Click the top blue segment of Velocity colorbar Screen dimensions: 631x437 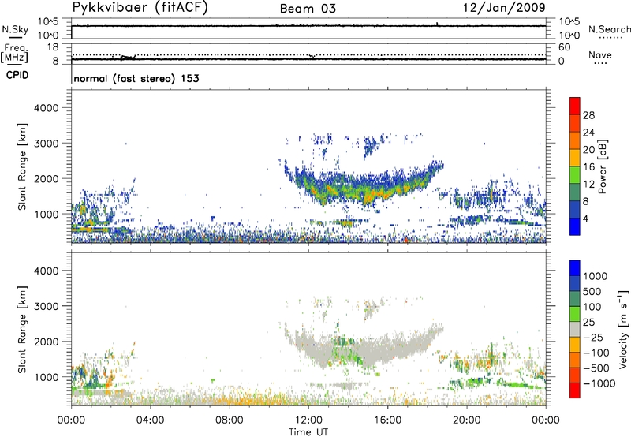[575, 268]
